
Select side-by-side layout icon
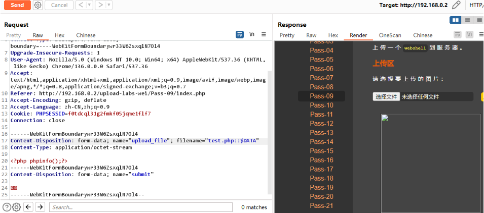pyautogui.click(x=456, y=20)
